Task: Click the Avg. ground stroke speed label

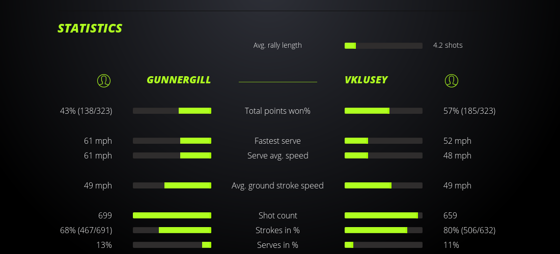Action: [x=277, y=185]
